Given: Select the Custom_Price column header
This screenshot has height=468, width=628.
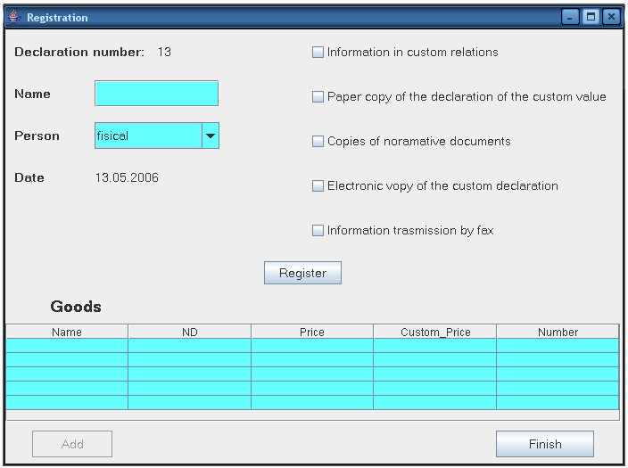Looking at the screenshot, I should pyautogui.click(x=435, y=332).
